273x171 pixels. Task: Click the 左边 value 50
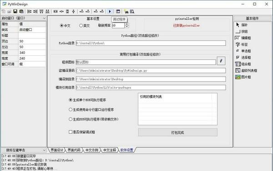[32, 47]
